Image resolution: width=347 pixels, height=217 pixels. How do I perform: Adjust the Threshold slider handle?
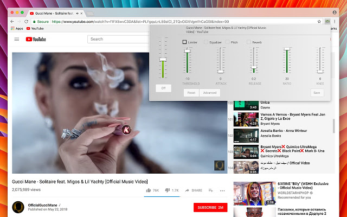(187, 51)
